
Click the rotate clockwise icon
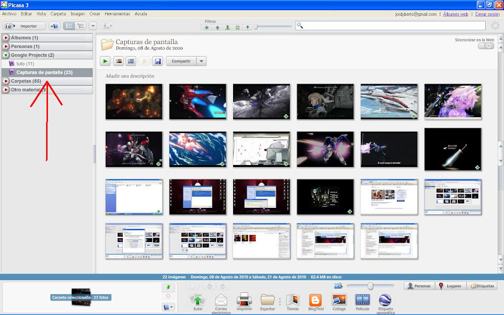tap(222, 286)
